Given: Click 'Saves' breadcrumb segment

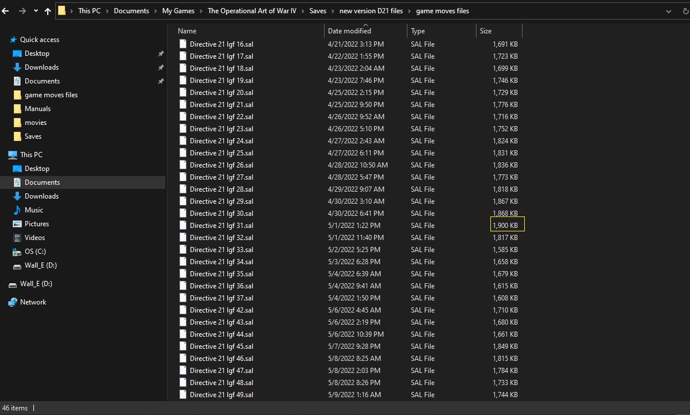Looking at the screenshot, I should point(318,10).
